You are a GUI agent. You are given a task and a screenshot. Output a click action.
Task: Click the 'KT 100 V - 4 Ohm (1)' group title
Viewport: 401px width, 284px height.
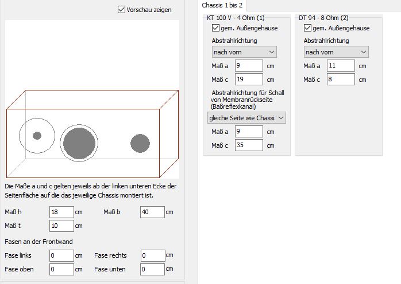tap(236, 18)
